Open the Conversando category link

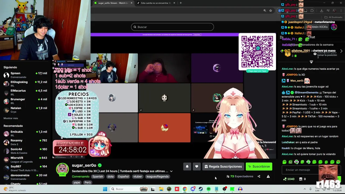tap(81, 176)
